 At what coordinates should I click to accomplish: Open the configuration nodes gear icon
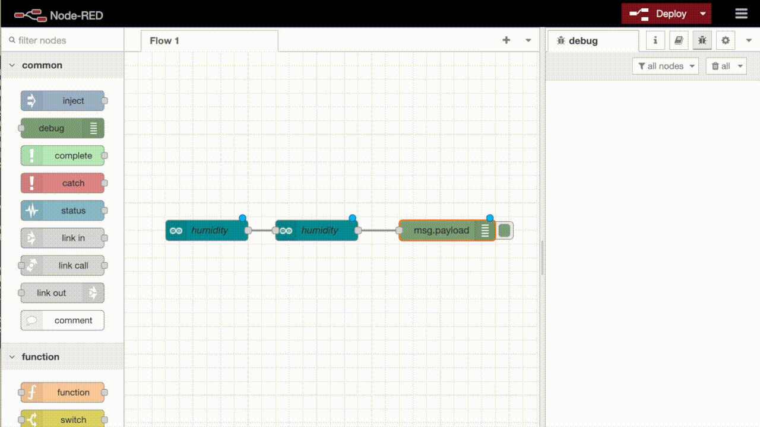point(725,40)
